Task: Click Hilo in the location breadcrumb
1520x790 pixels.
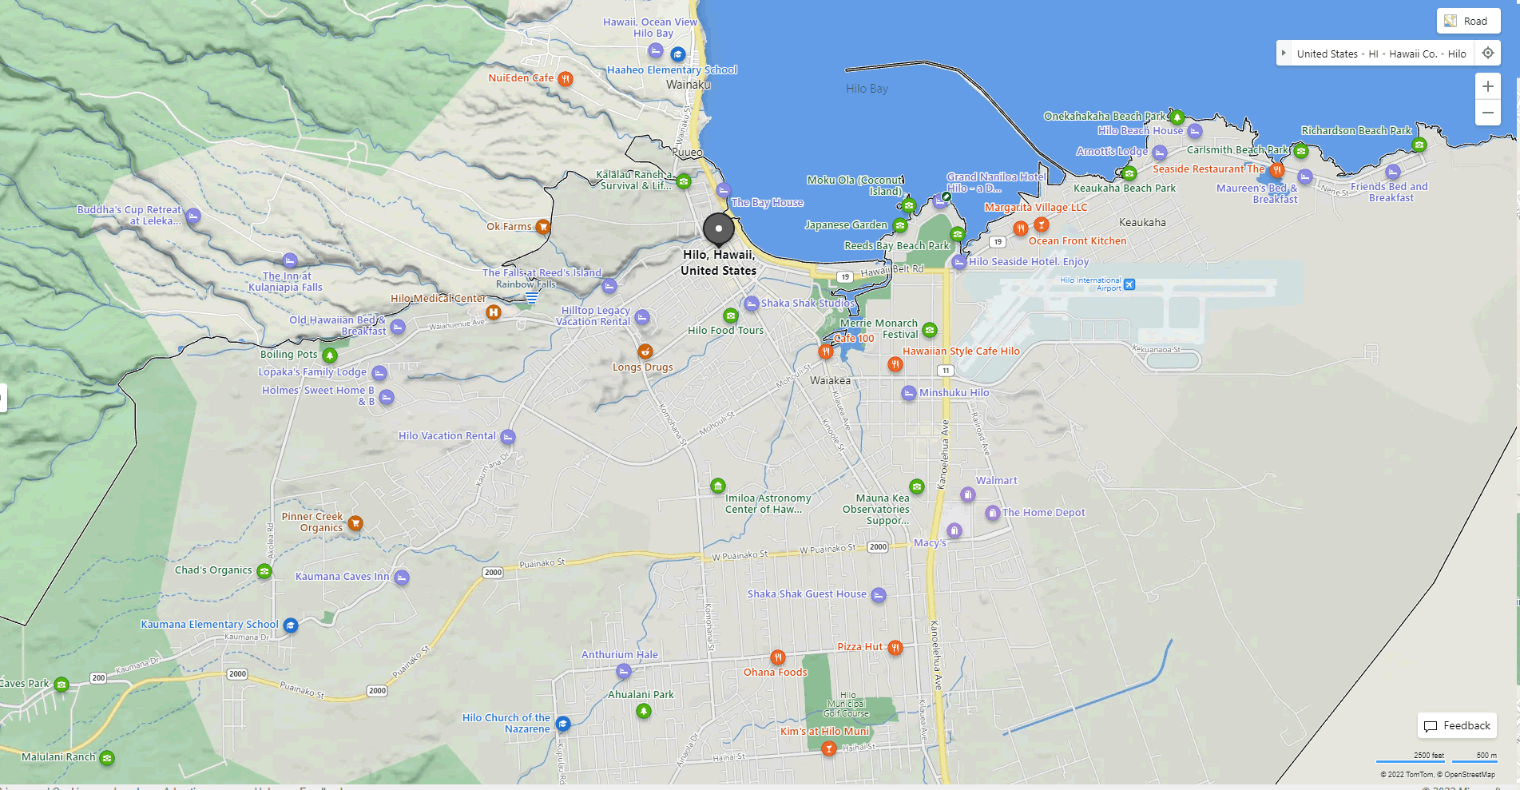Action: pos(1457,53)
